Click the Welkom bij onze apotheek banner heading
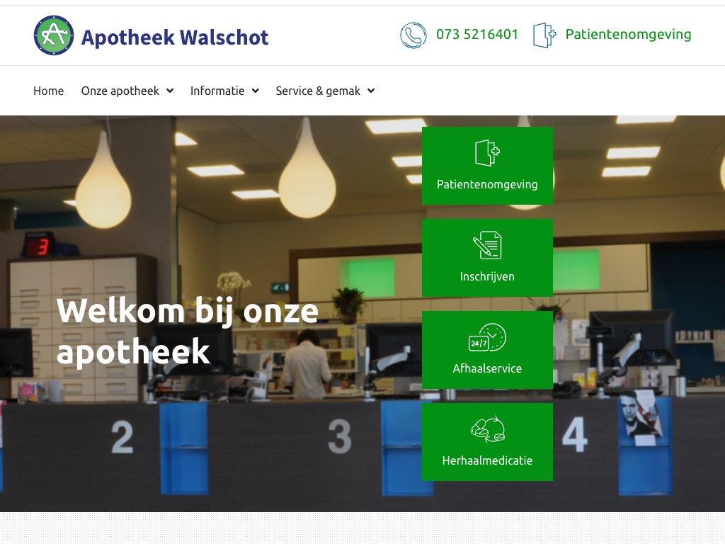The image size is (725, 544). [187, 331]
